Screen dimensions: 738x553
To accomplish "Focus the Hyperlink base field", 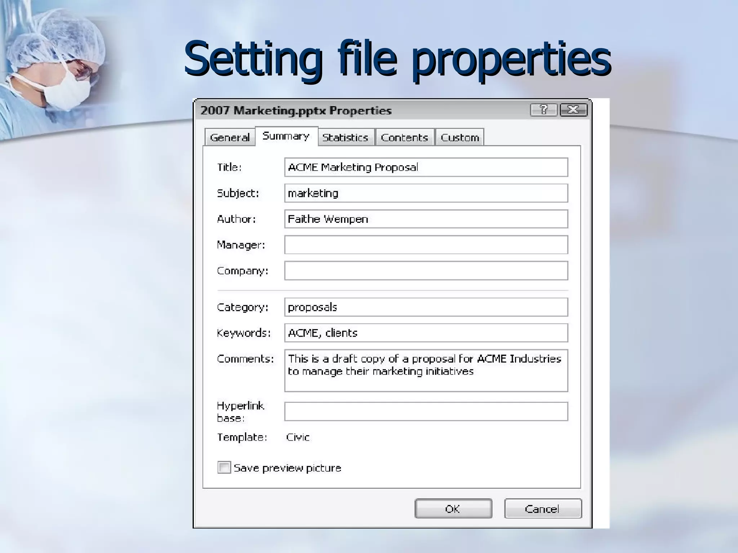I will pos(426,412).
